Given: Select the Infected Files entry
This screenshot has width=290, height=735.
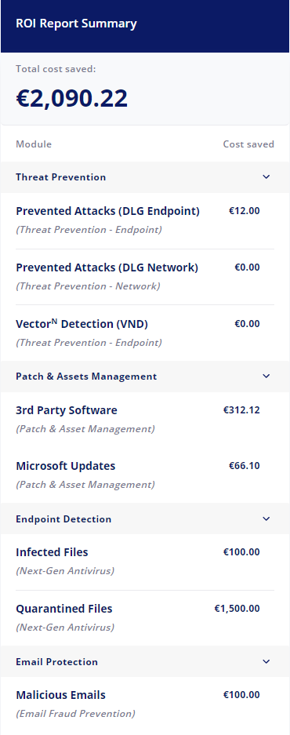Looking at the screenshot, I should pos(145,562).
